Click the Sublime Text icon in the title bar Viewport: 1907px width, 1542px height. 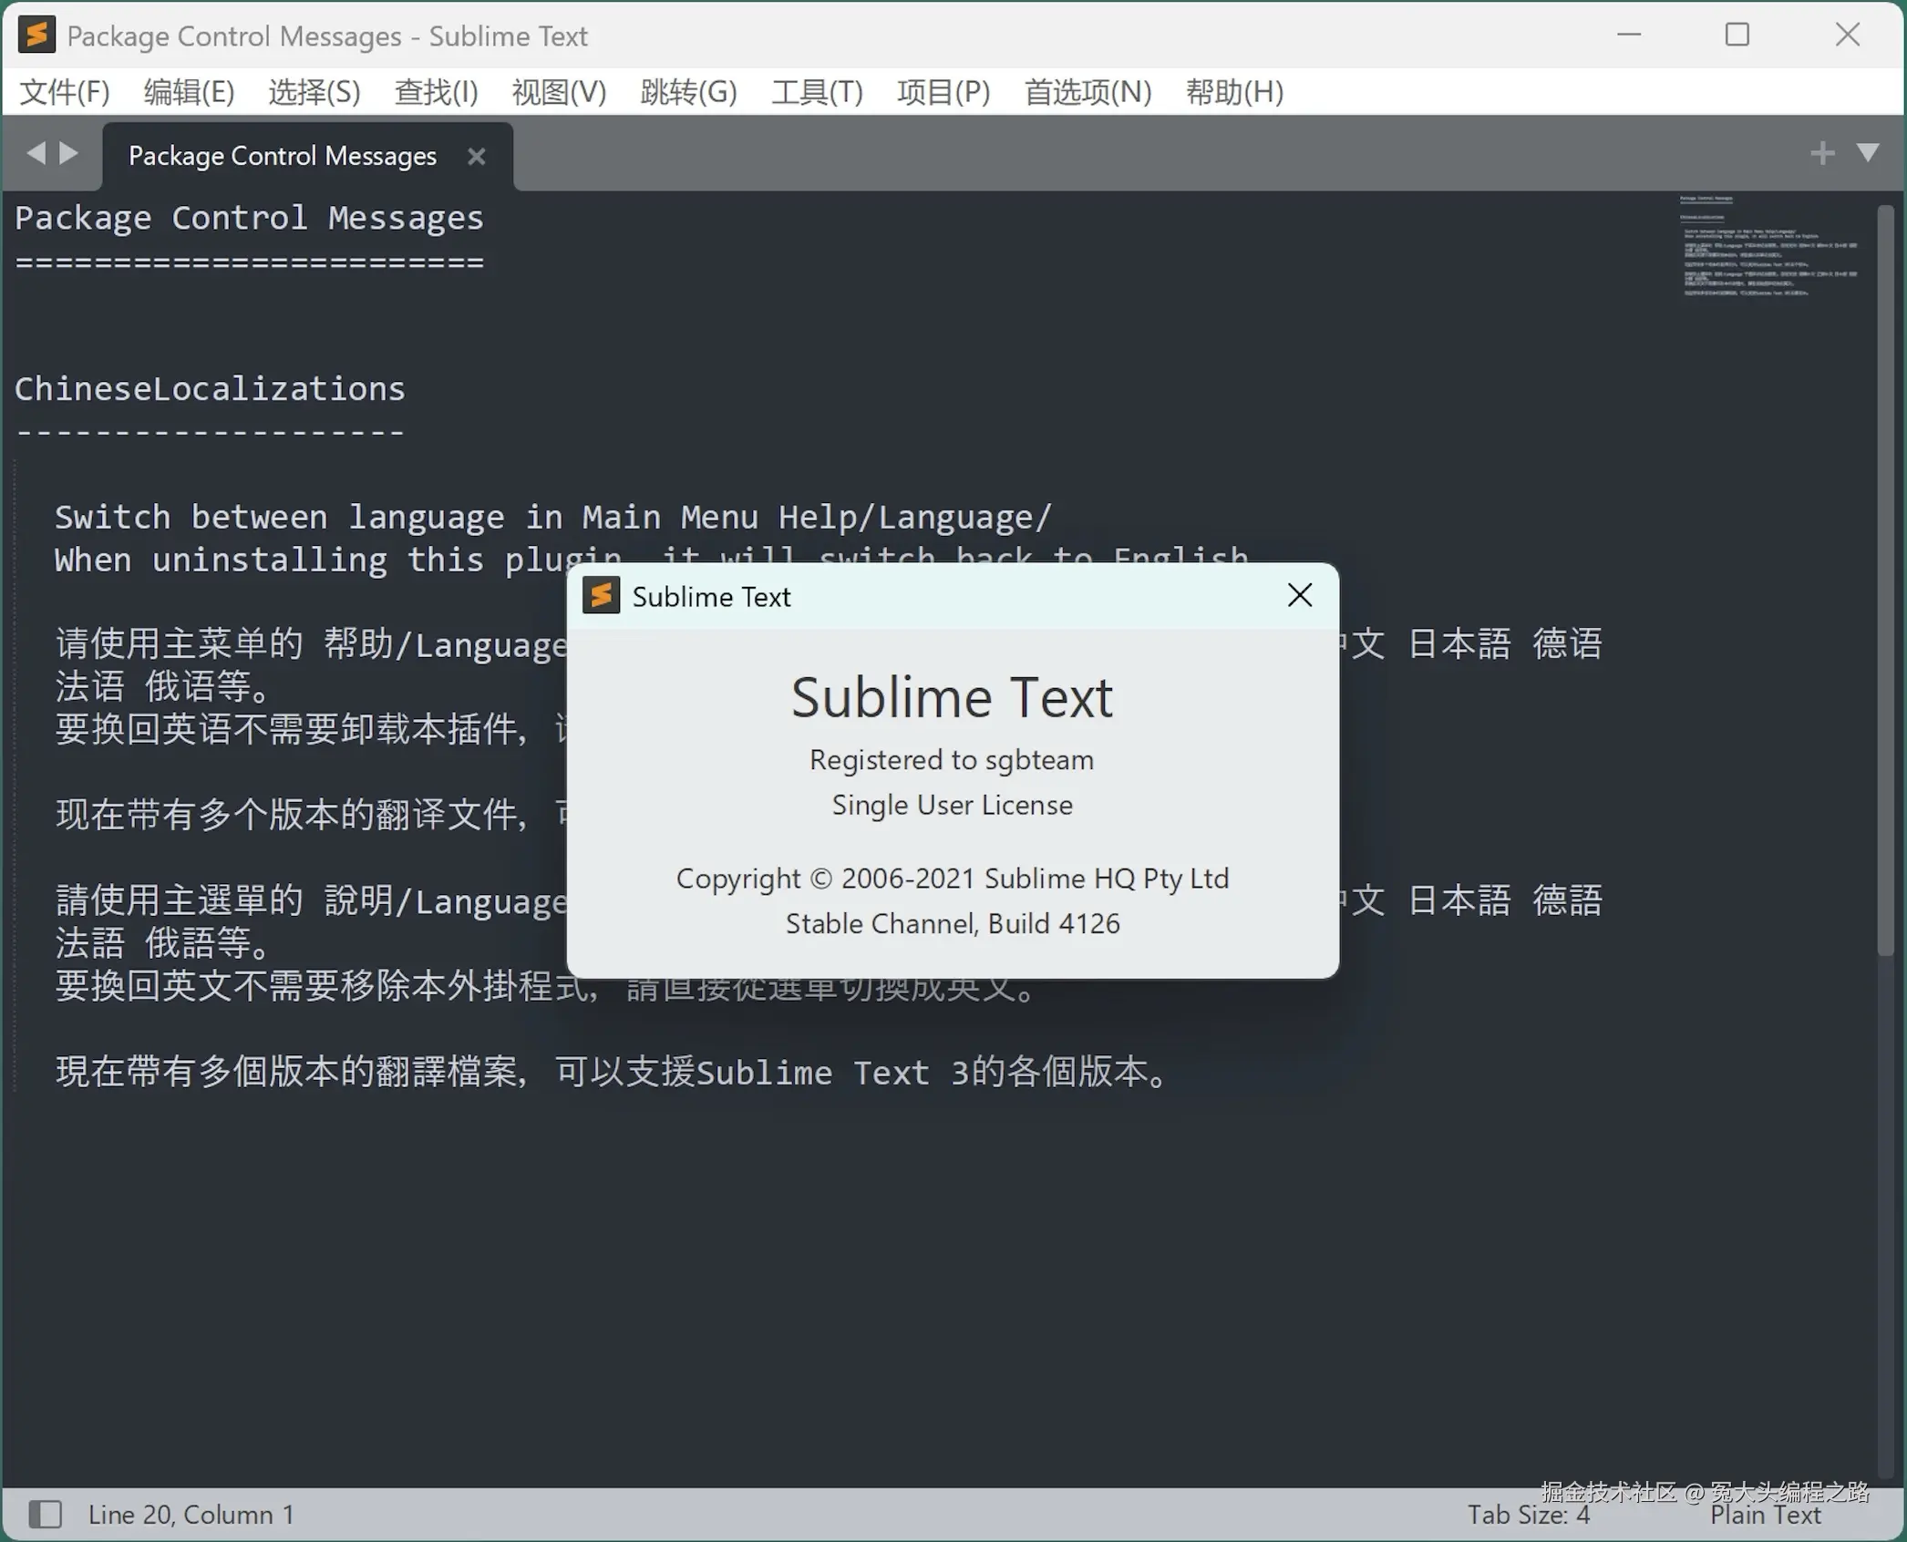click(35, 35)
